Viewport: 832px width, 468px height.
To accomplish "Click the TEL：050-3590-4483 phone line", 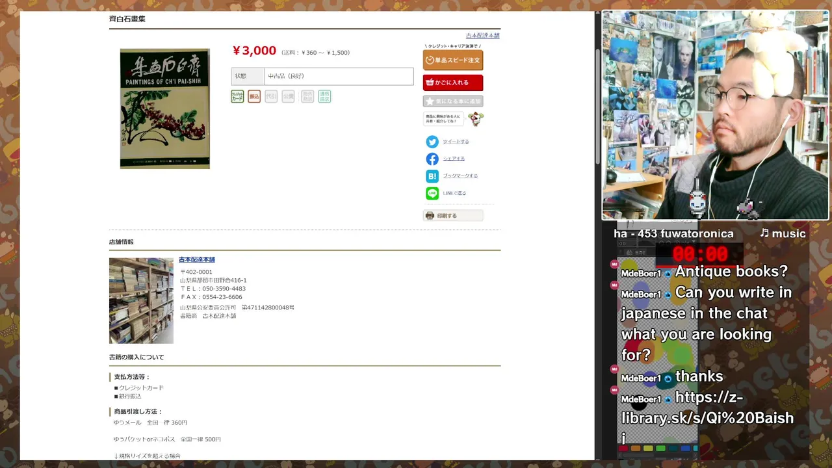I will [x=213, y=289].
